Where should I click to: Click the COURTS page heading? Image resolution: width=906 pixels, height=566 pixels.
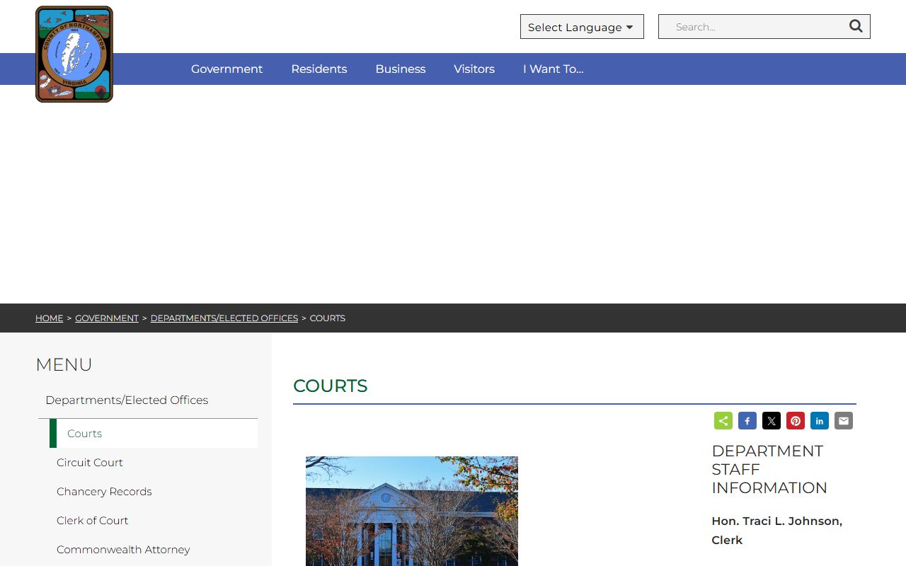click(x=331, y=386)
